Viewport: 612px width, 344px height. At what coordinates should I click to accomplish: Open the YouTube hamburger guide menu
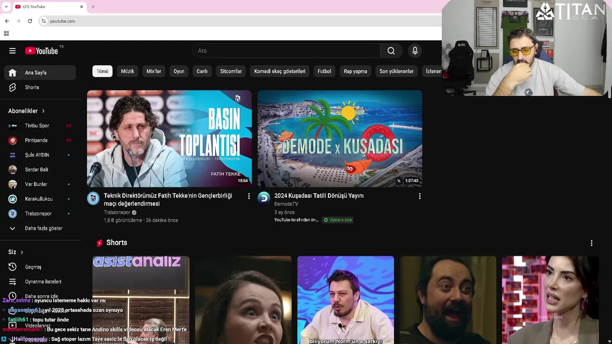tap(12, 51)
